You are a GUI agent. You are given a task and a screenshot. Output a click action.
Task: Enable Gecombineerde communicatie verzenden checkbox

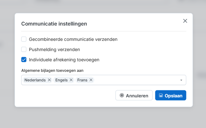point(24,39)
